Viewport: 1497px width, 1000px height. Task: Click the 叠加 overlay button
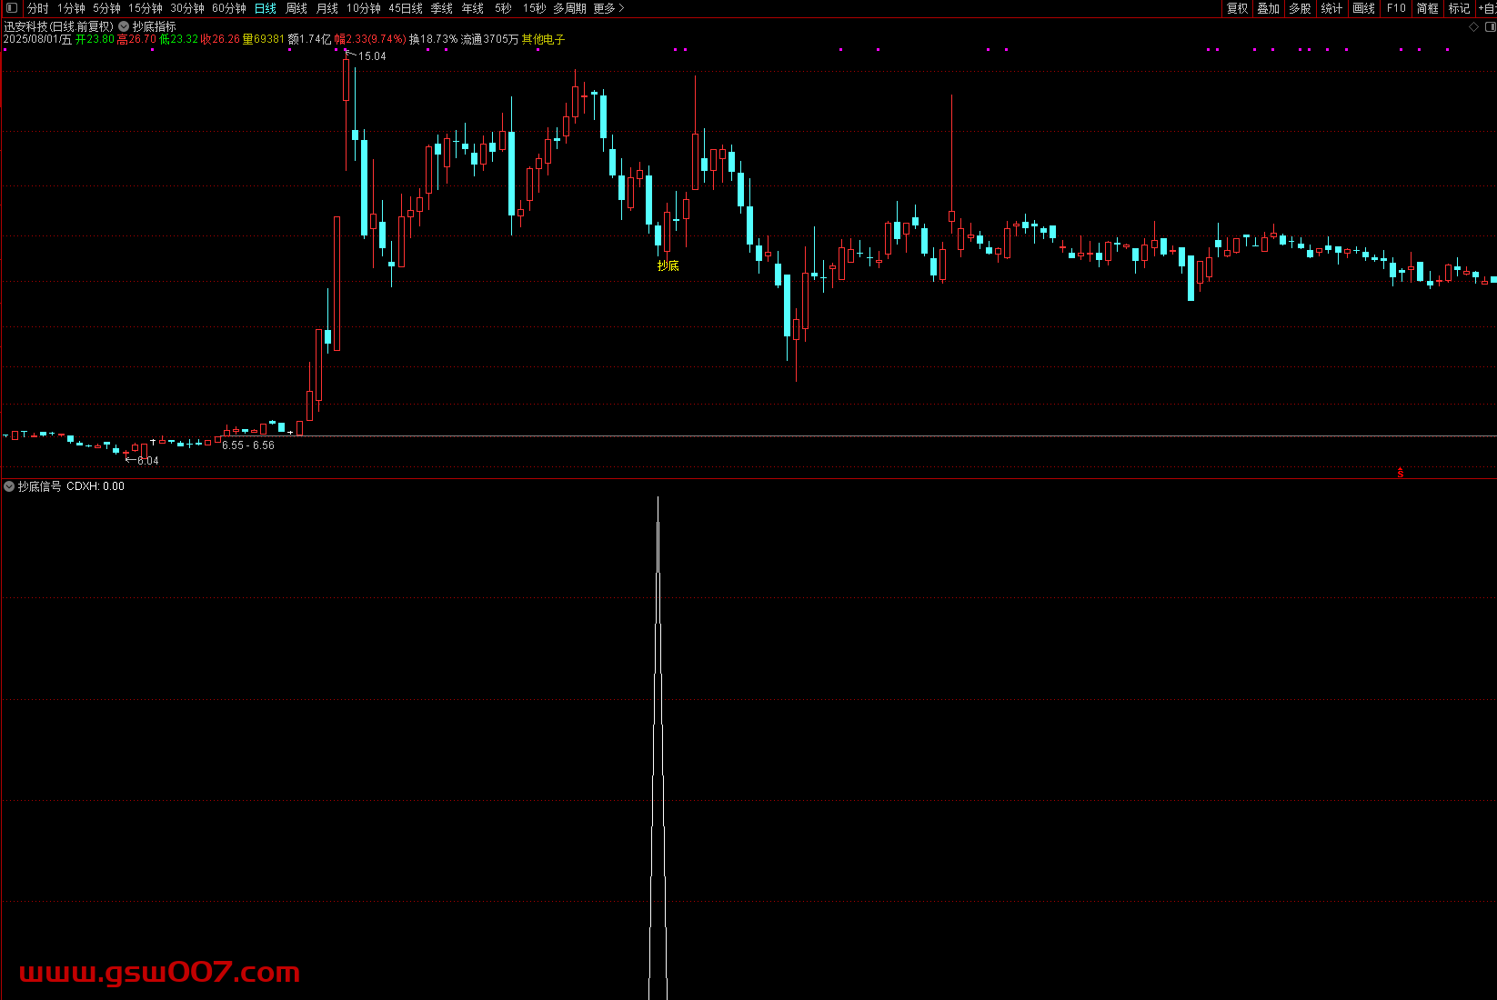1269,8
